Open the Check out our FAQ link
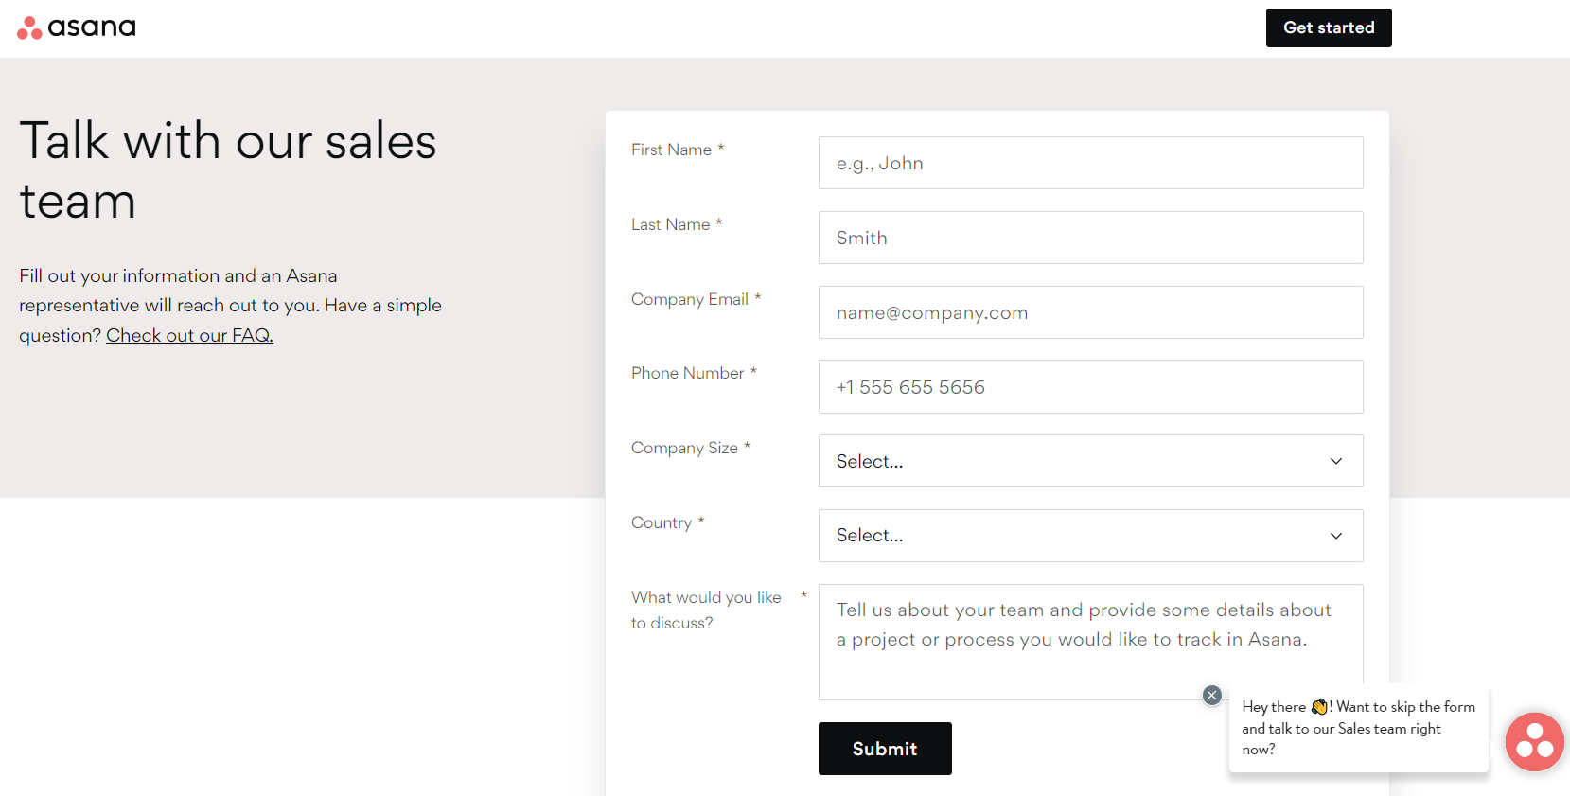The width and height of the screenshot is (1570, 796). (x=189, y=335)
